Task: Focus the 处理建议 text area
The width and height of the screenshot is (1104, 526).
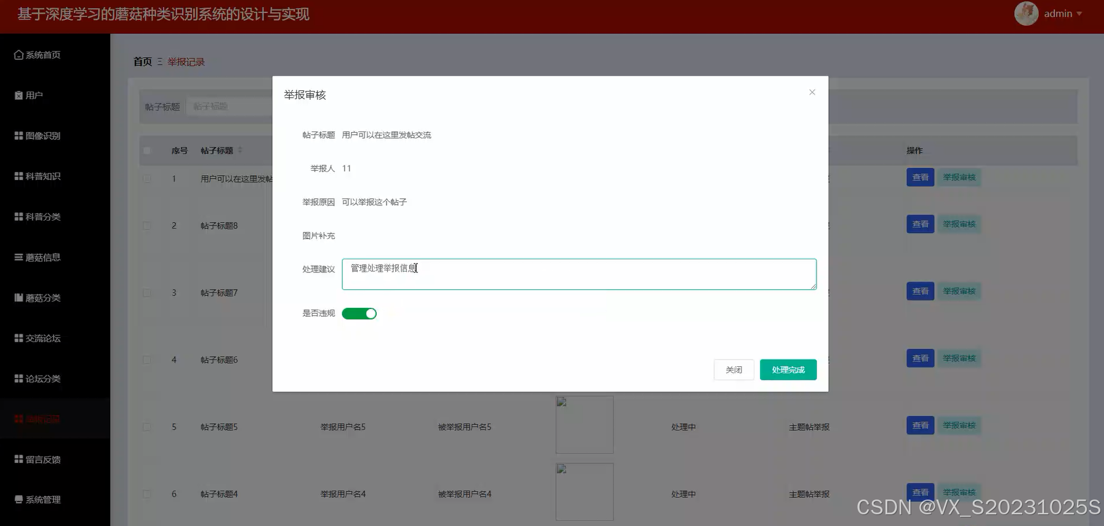Action: (x=579, y=274)
